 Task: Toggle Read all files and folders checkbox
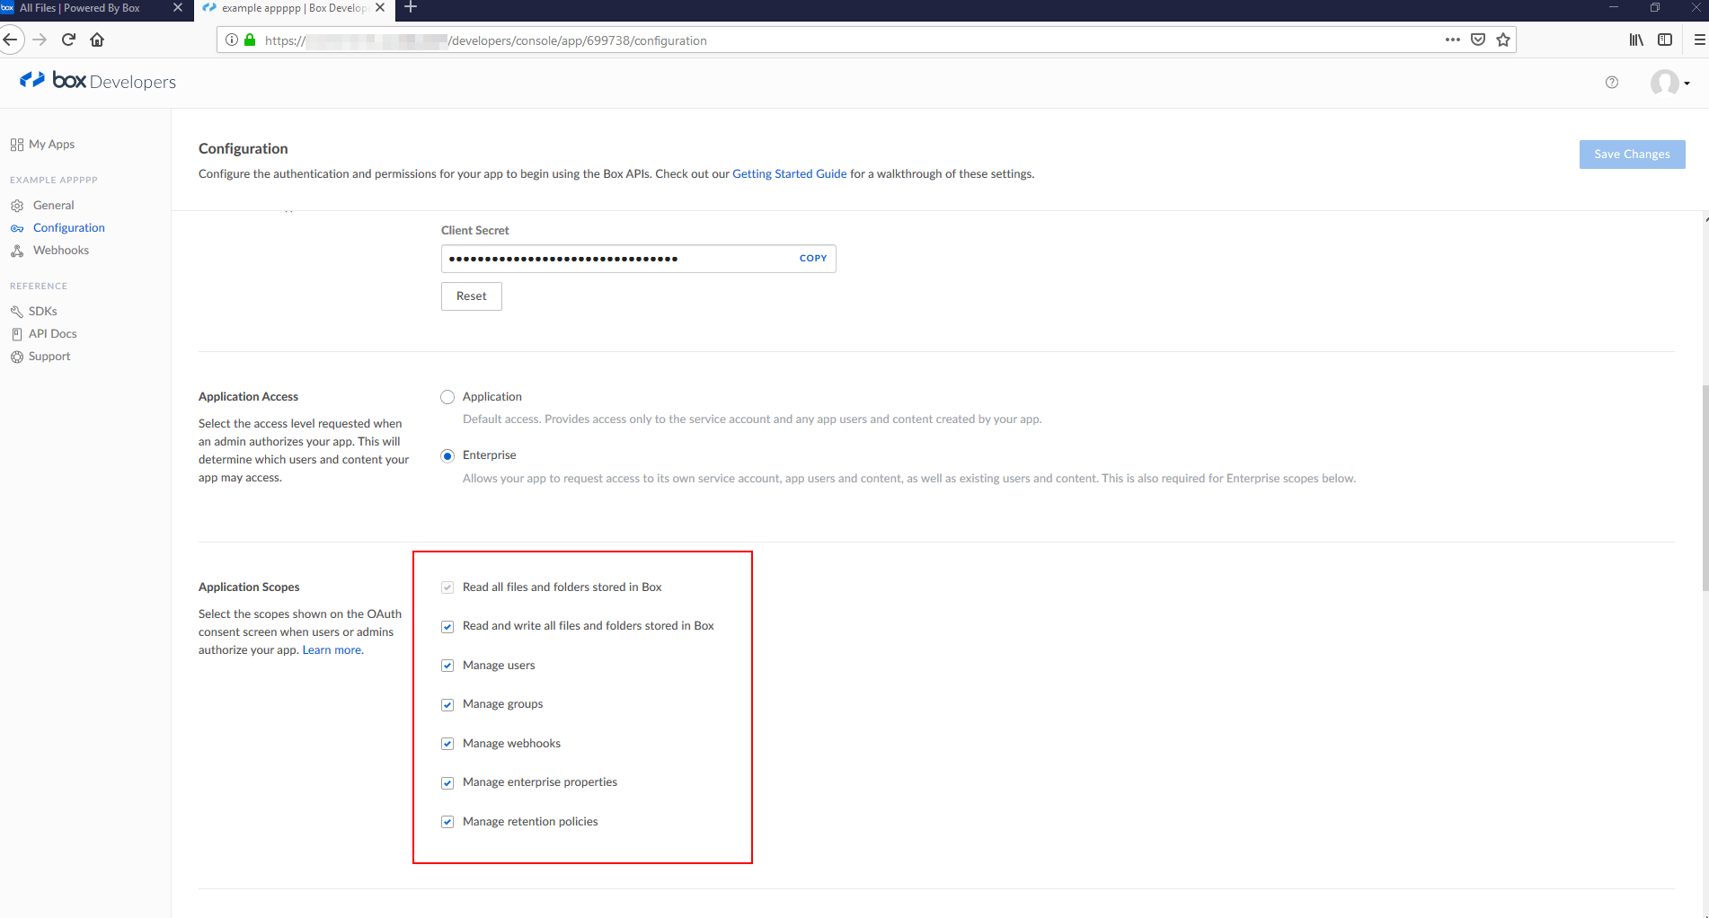pyautogui.click(x=447, y=587)
